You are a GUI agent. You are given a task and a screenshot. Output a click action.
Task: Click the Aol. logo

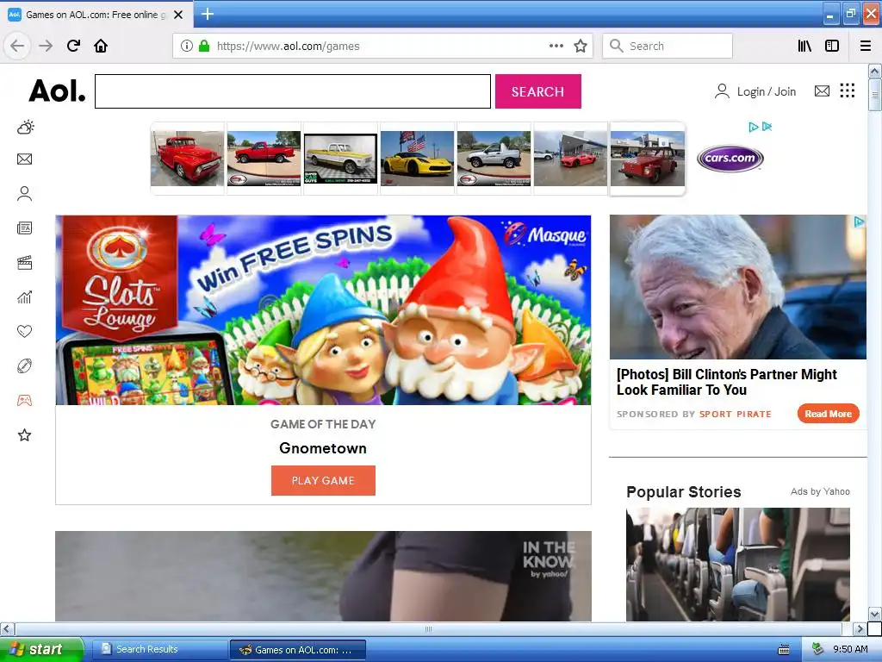pyautogui.click(x=57, y=90)
